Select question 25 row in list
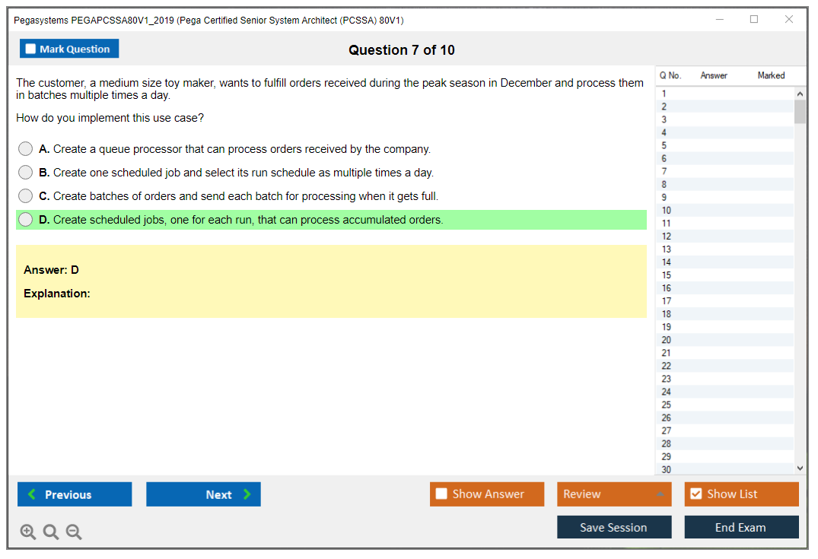The width and height of the screenshot is (818, 559). [667, 405]
